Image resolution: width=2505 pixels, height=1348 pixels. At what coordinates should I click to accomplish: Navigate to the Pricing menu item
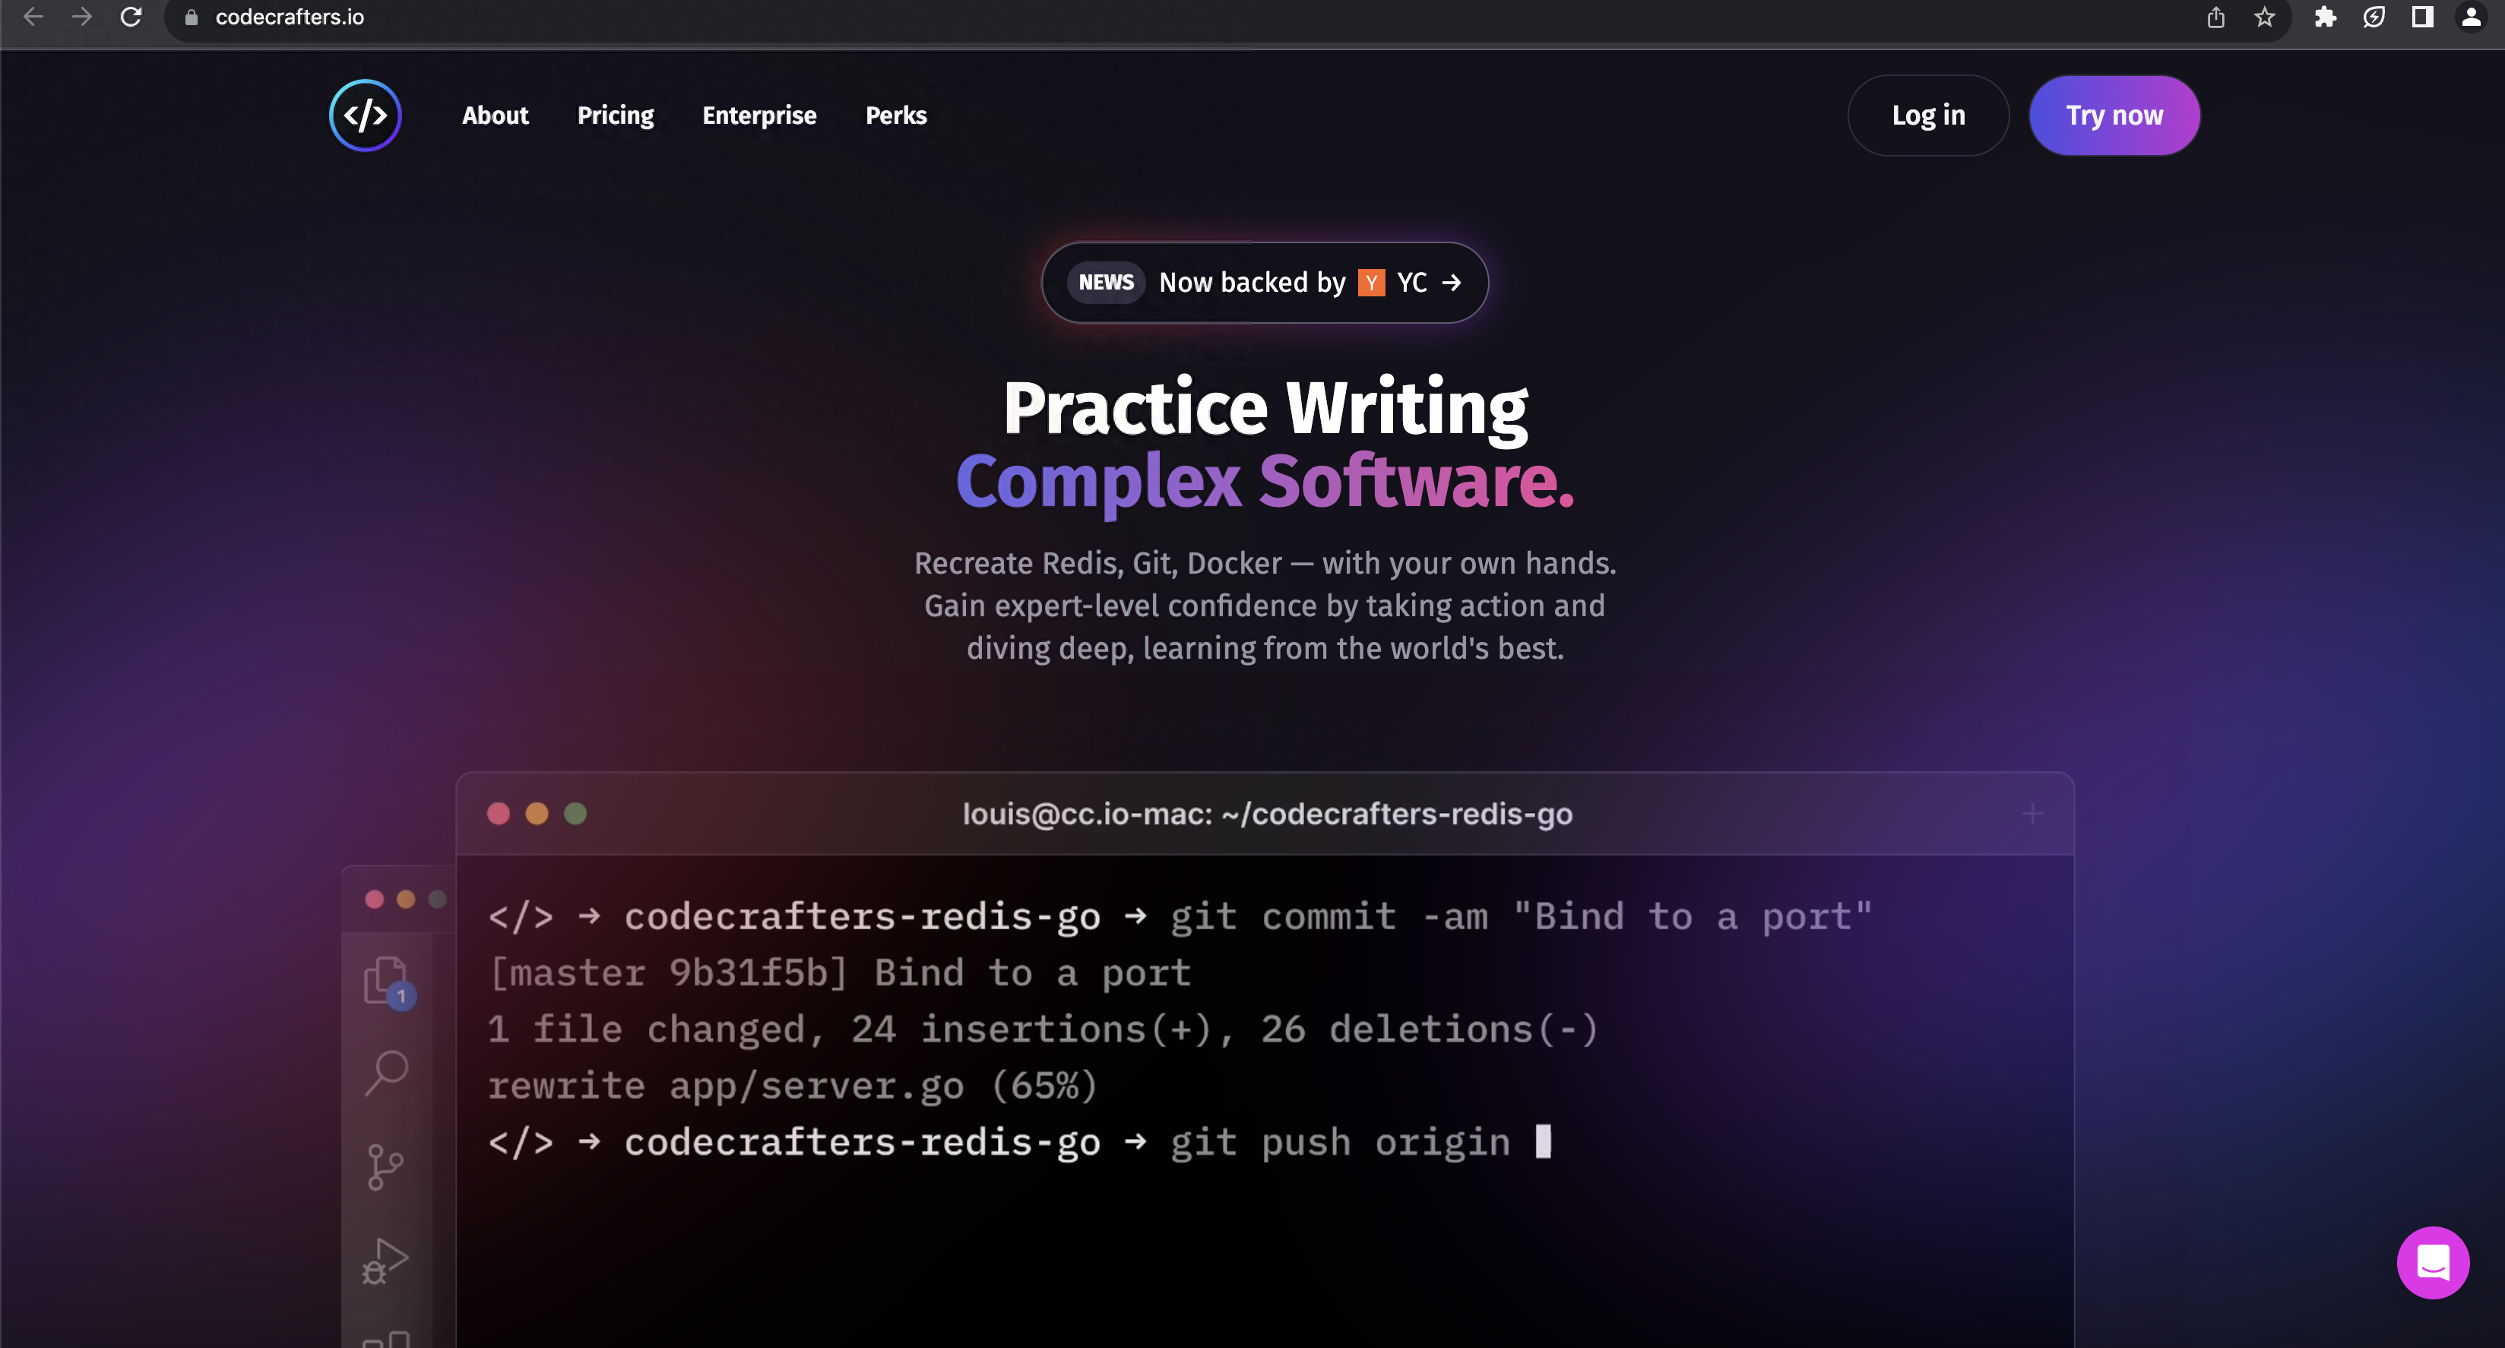click(x=614, y=116)
